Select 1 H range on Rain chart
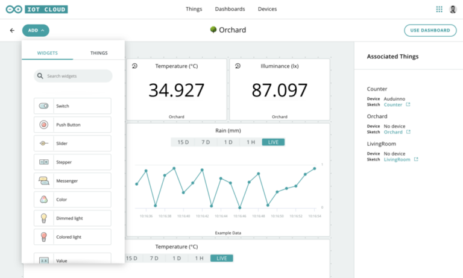This screenshot has width=463, height=278. click(x=250, y=142)
